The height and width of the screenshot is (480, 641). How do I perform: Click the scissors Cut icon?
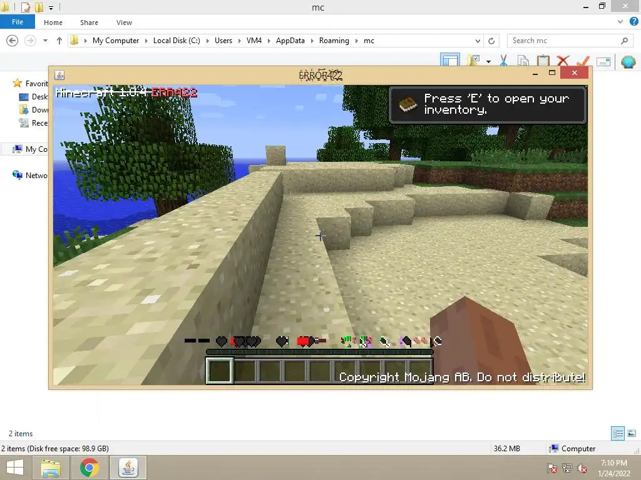pos(503,61)
